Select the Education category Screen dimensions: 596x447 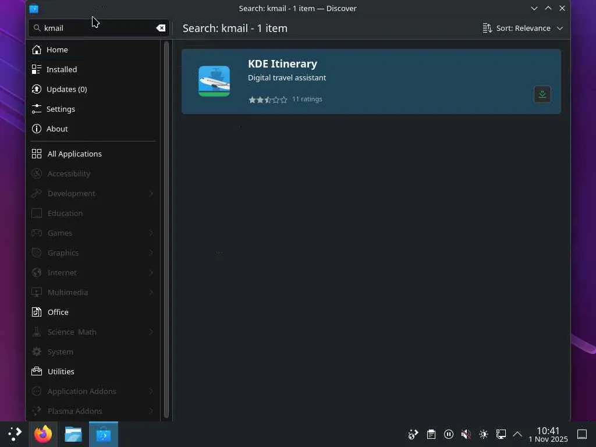[93, 213]
